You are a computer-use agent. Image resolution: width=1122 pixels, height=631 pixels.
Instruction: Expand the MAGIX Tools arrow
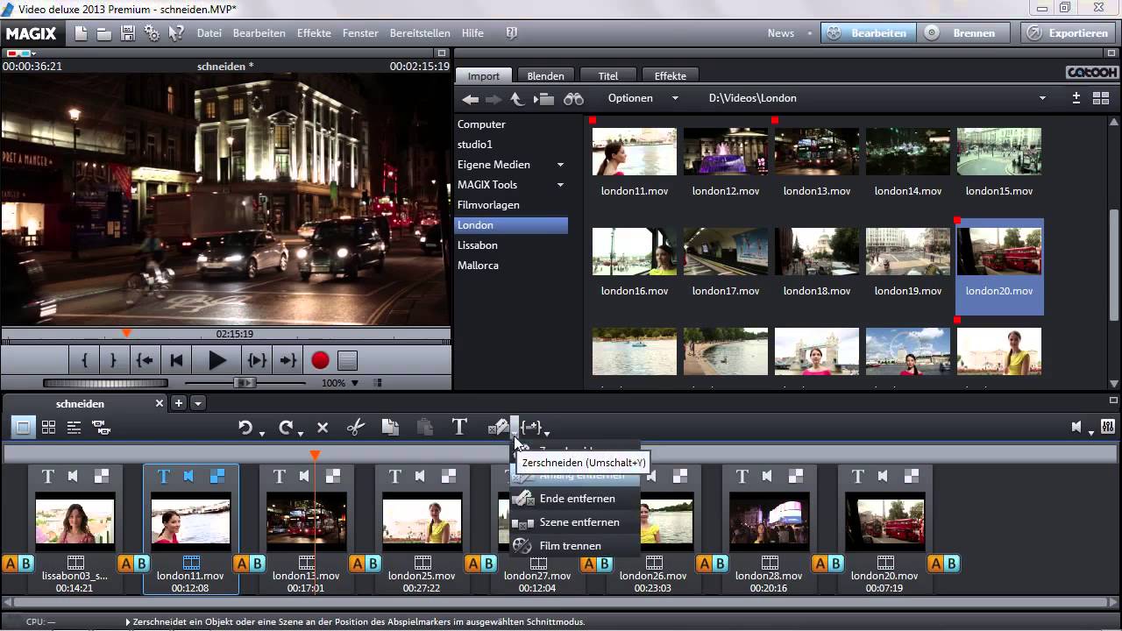click(x=560, y=185)
